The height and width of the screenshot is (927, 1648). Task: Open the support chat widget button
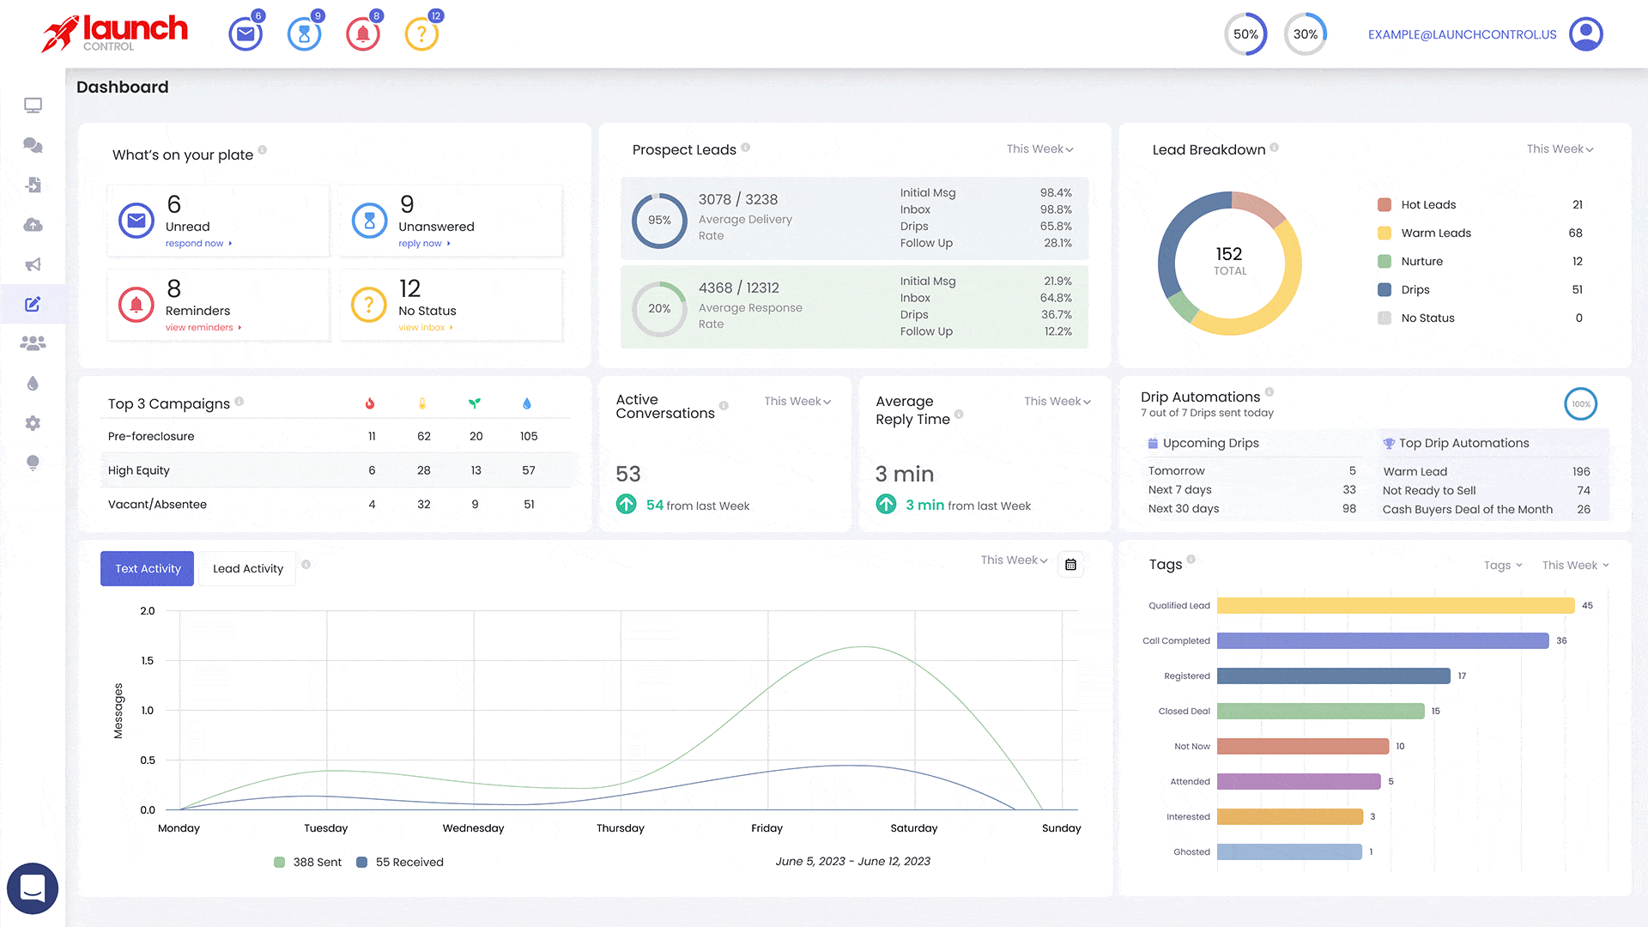coord(33,888)
